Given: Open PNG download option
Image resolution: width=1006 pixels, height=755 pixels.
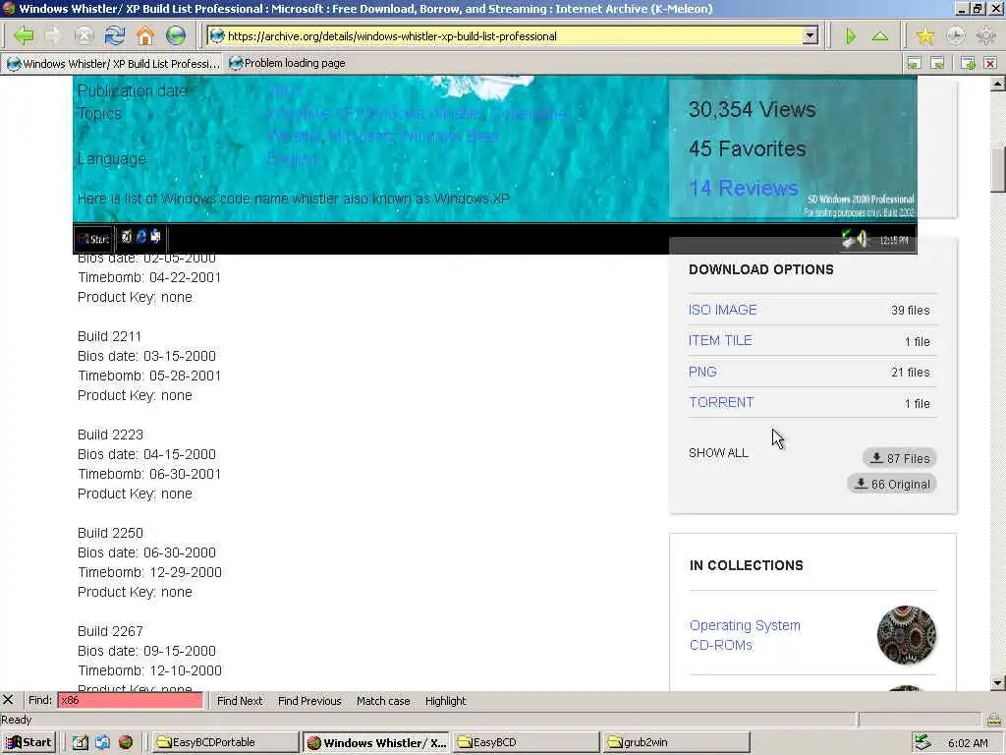Looking at the screenshot, I should point(702,372).
